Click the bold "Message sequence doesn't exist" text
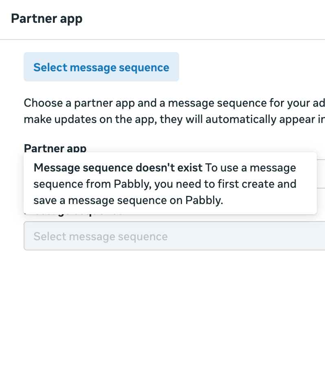 point(118,168)
